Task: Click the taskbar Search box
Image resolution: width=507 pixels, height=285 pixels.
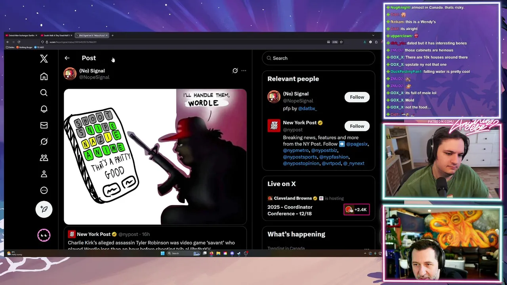Action: 183,253
